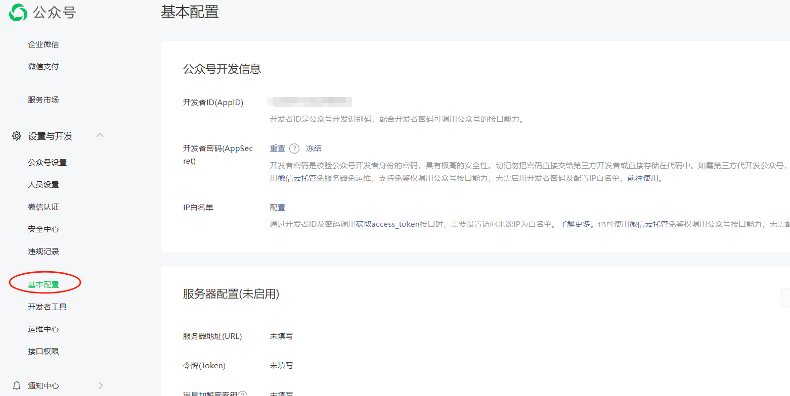The width and height of the screenshot is (790, 396).
Task: Click the 通知中心 bell icon
Action: click(17, 385)
